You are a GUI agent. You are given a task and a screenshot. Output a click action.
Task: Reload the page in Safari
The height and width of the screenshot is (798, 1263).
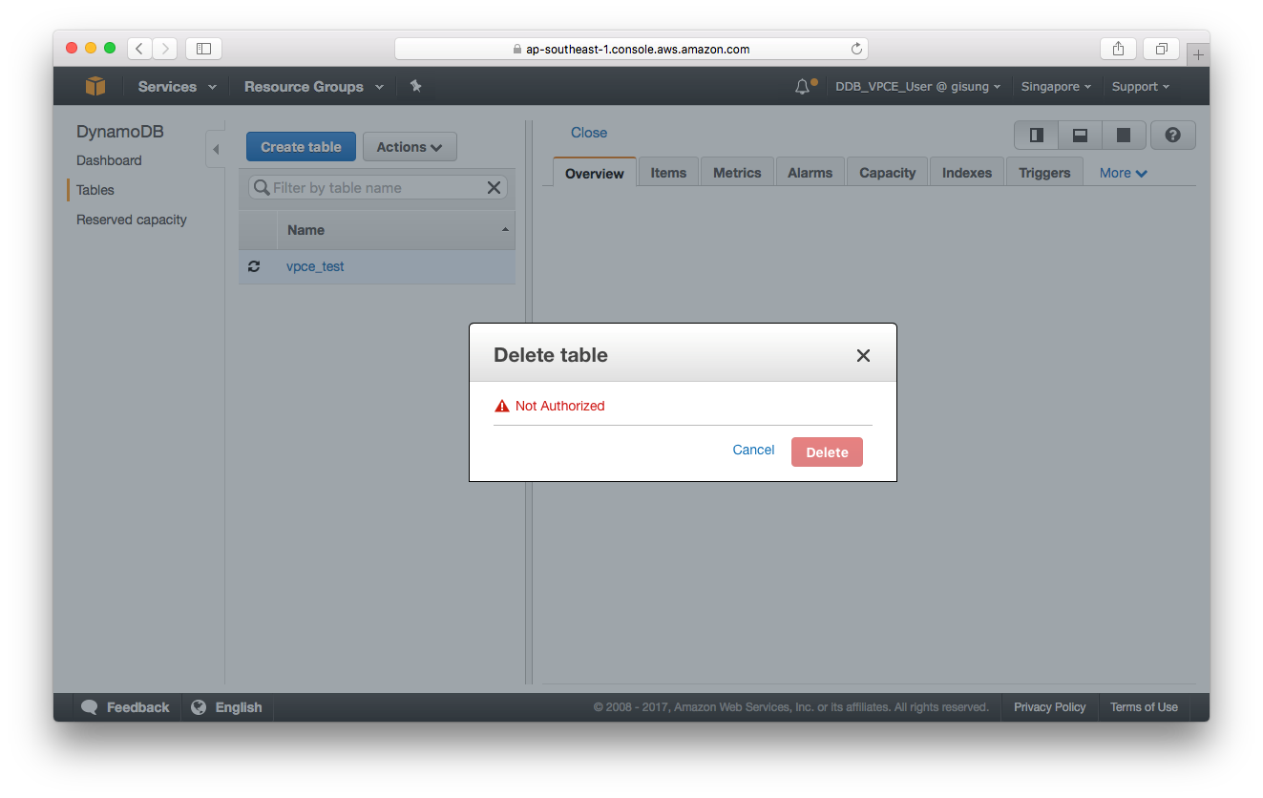(856, 49)
